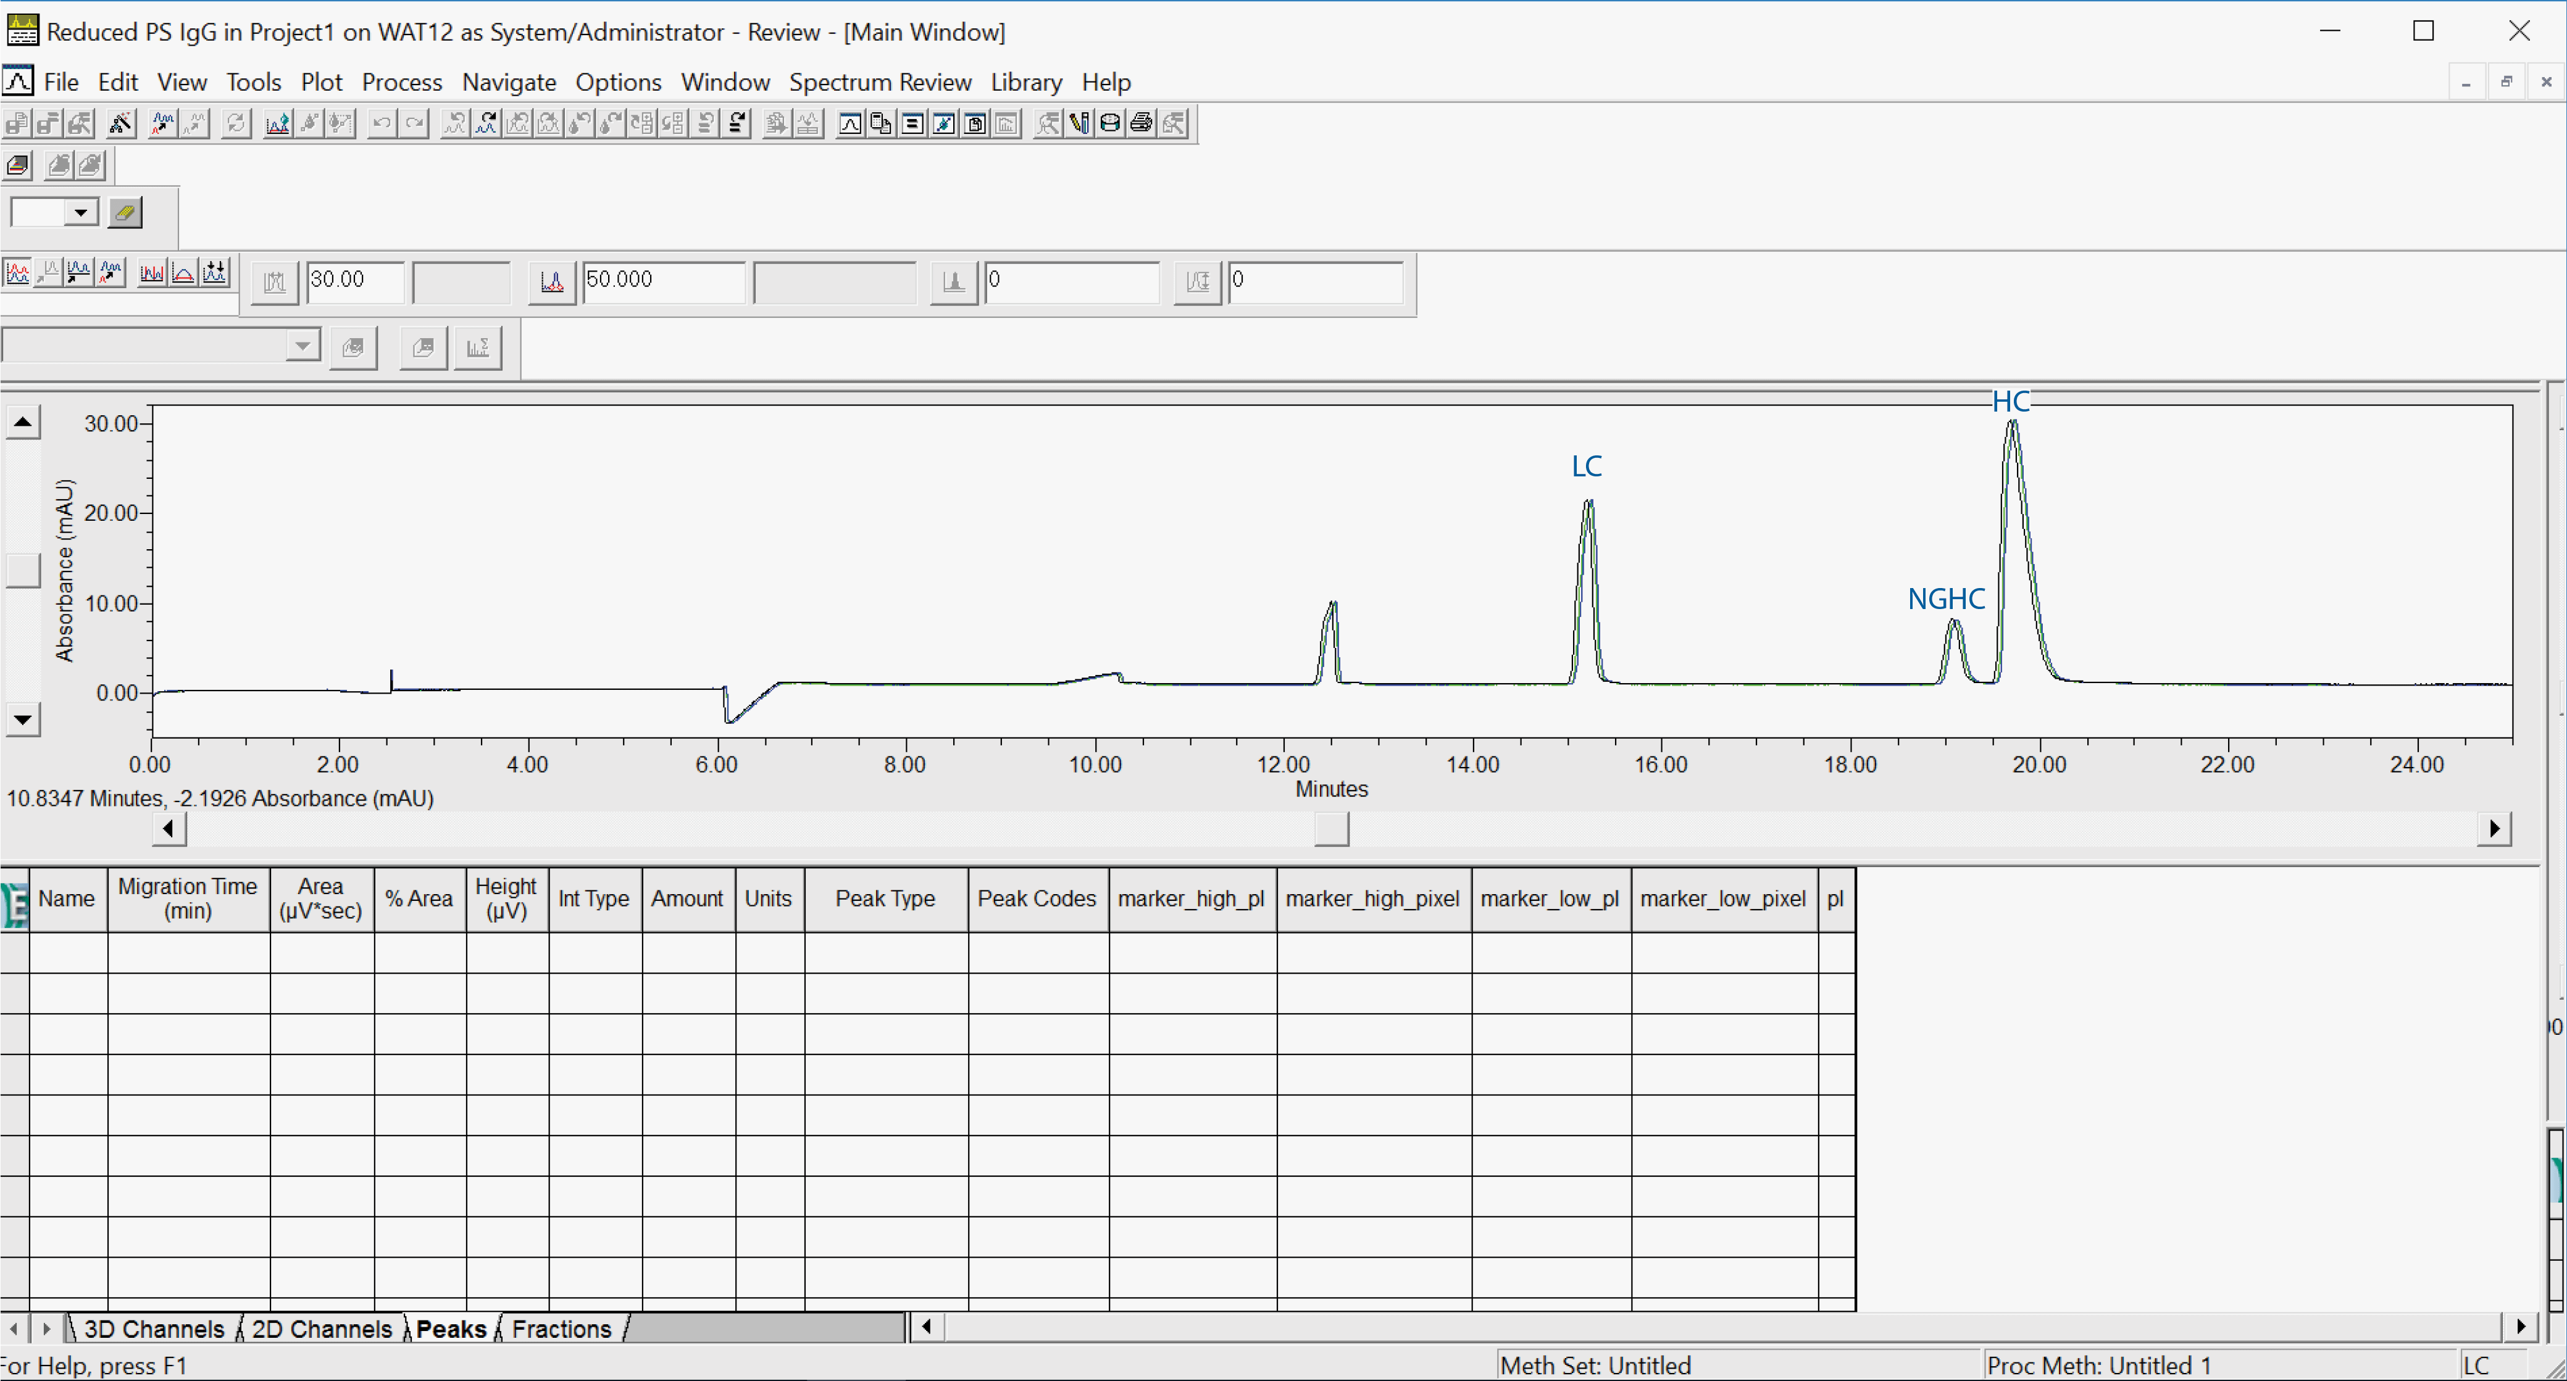Click the first open-file toolbar icon
This screenshot has height=1381, width=2567.
click(17, 123)
